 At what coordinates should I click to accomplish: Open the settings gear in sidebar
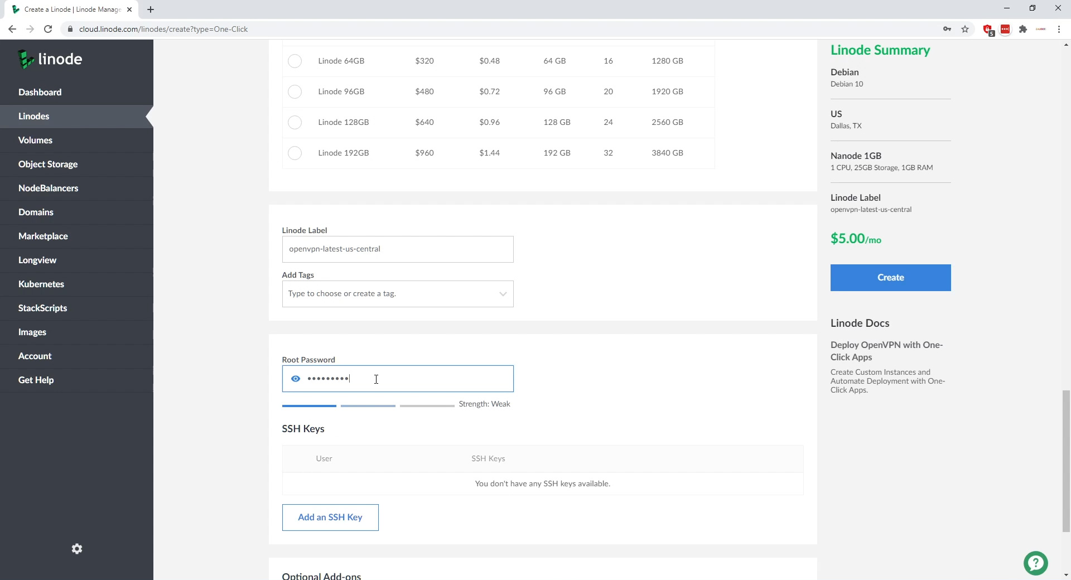pos(77,549)
